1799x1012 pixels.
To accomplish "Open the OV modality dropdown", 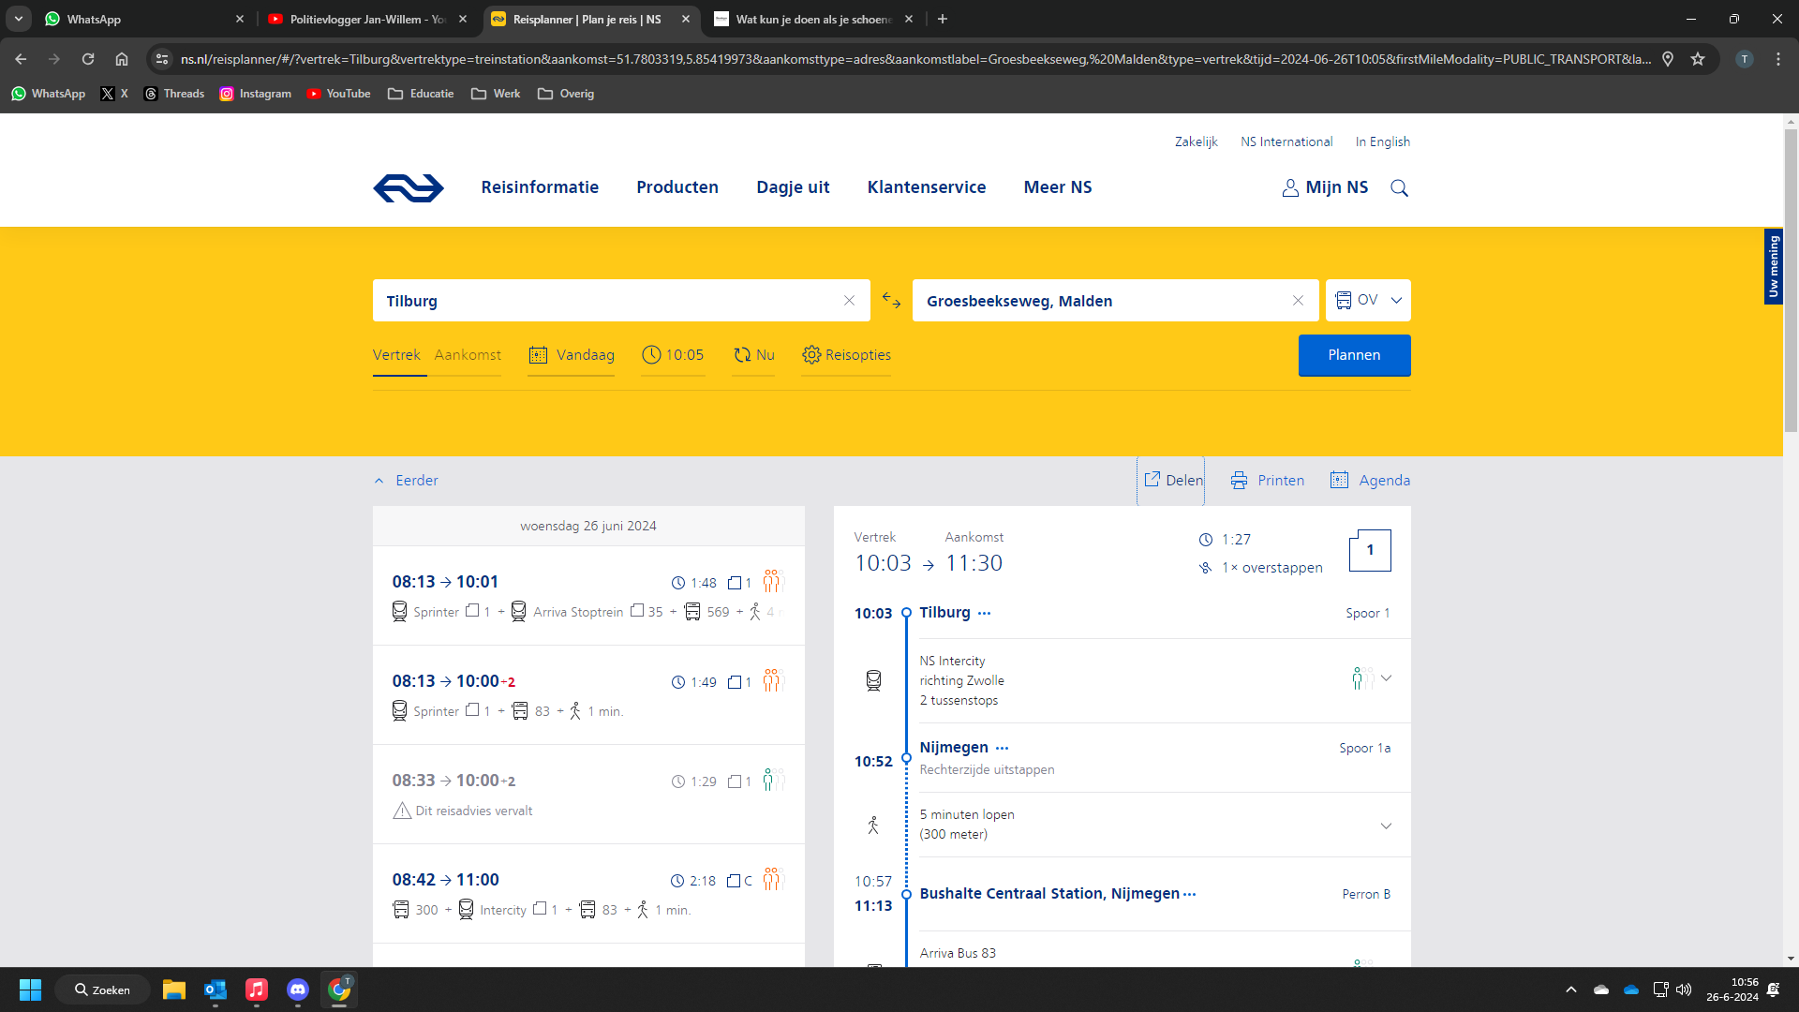I will coord(1368,301).
